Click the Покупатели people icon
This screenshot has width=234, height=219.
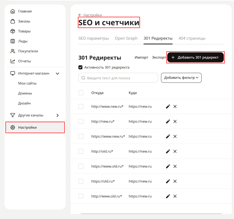click(x=13, y=51)
